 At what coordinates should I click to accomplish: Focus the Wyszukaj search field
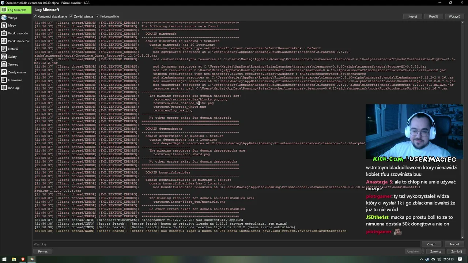226,244
